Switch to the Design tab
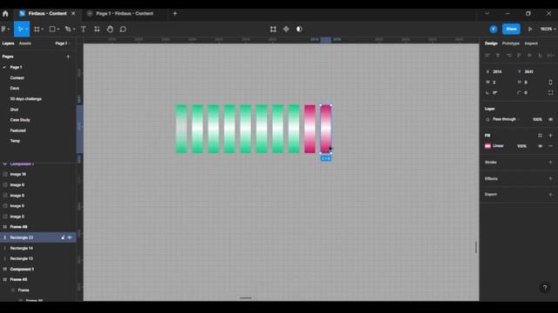Screen dimensions: 558x313 point(491,43)
